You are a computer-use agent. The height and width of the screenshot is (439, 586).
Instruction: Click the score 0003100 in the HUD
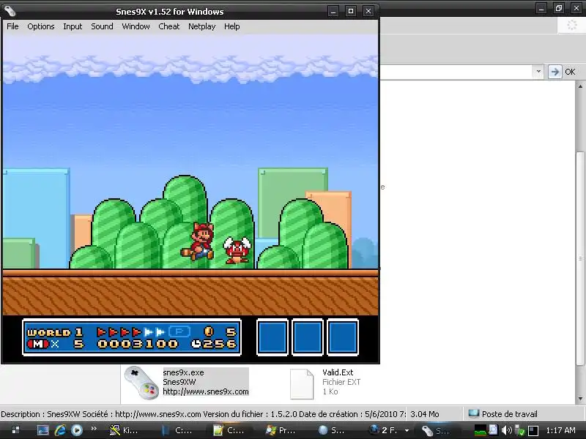138,343
